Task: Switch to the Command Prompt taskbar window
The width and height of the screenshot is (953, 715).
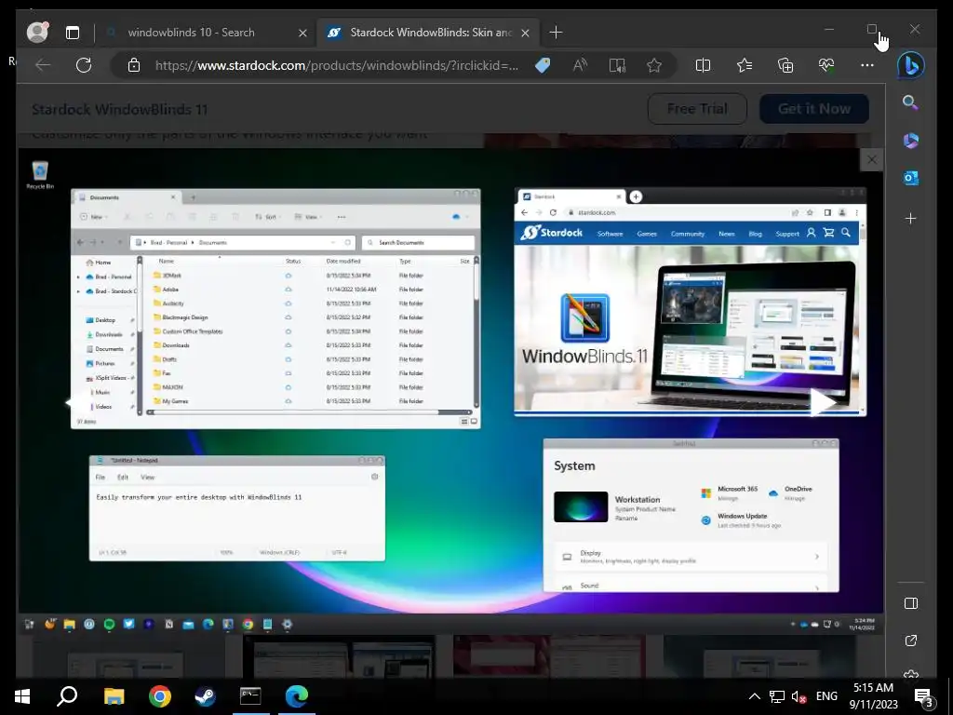Action: [x=250, y=696]
